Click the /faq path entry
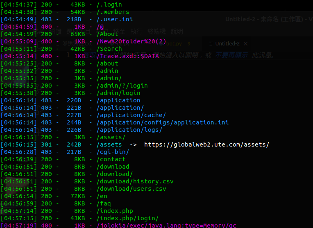This screenshot has height=228, width=313. [x=104, y=204]
